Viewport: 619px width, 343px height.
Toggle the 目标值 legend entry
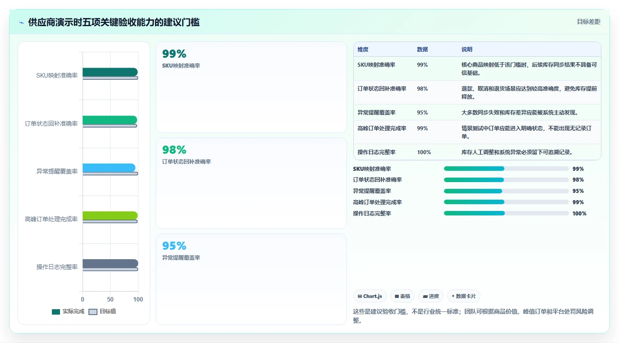102,311
